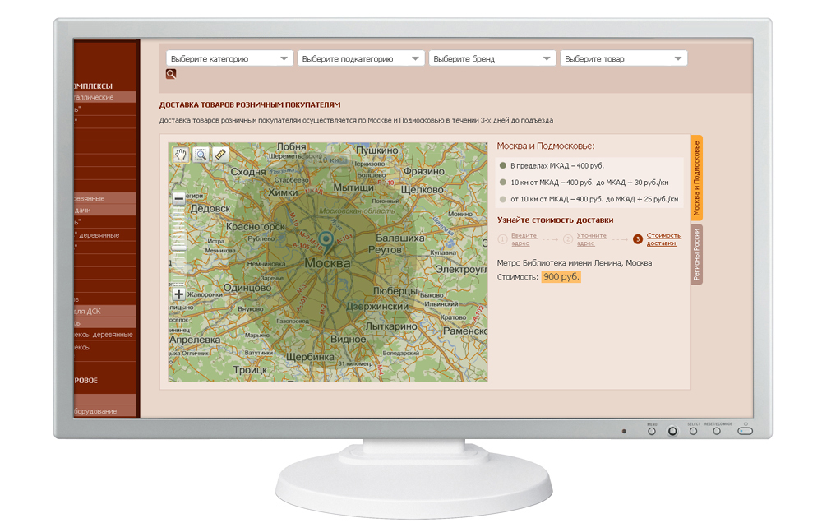The width and height of the screenshot is (822, 523).
Task: Click the highlighted '900 руб.' cost value
Action: [561, 276]
